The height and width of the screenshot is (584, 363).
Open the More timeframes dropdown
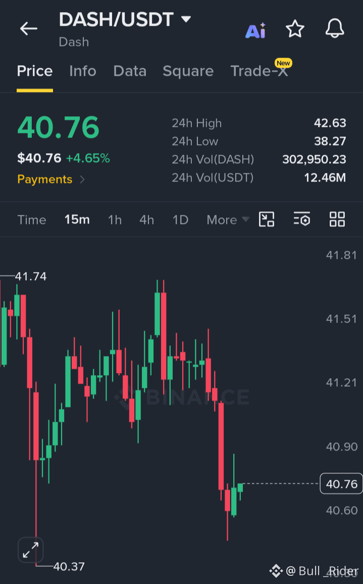[228, 220]
